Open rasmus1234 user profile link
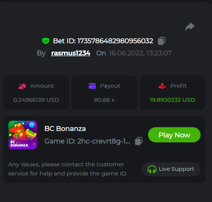Screen dimensions: 212x202 tap(70, 53)
